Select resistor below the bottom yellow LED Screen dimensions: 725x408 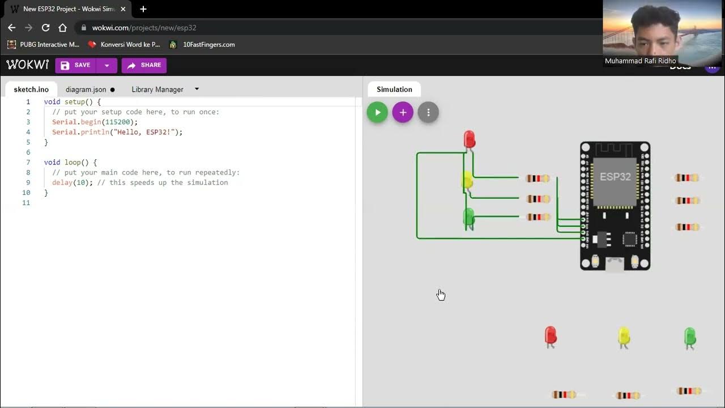coord(628,396)
